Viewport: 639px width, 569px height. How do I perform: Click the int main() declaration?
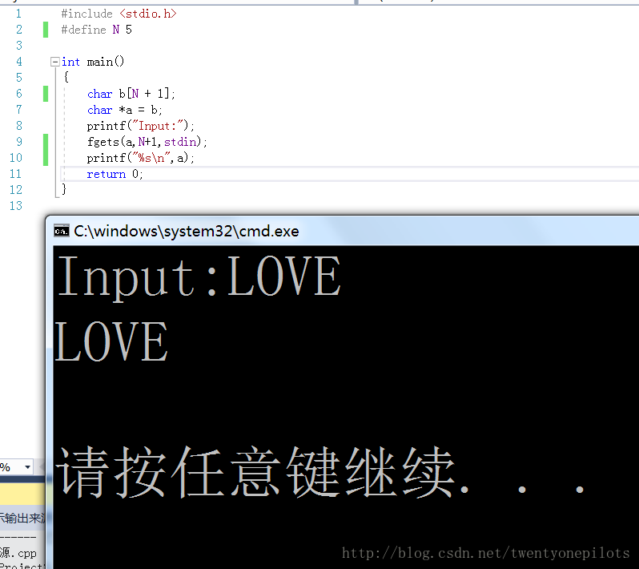point(93,62)
